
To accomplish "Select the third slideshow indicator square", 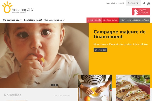I will (x=57, y=85).
